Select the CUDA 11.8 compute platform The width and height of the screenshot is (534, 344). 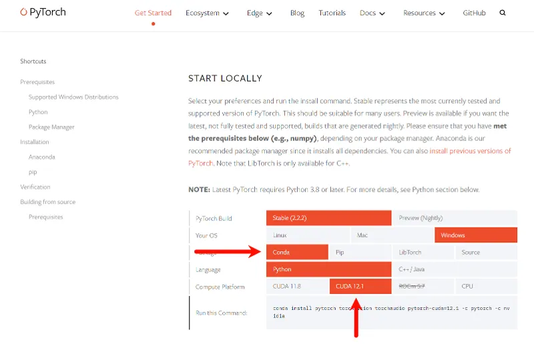297,287
